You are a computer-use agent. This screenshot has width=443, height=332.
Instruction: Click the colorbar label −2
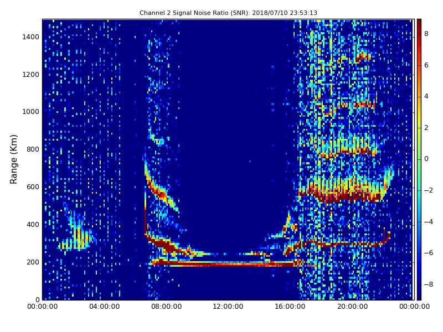[x=428, y=190]
